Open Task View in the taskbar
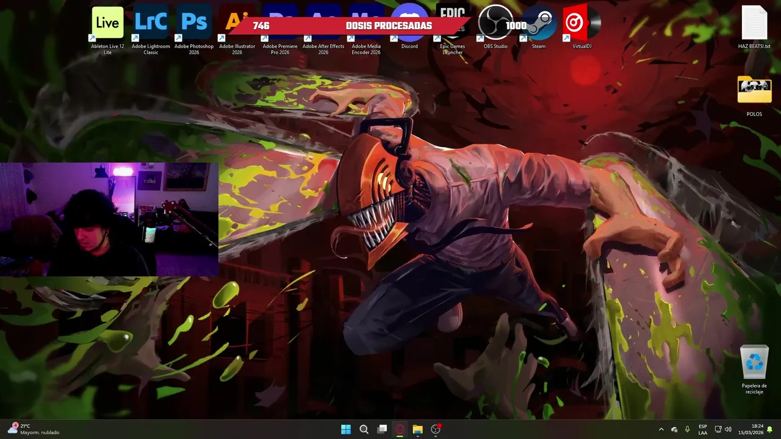This screenshot has height=439, width=781. 382,429
